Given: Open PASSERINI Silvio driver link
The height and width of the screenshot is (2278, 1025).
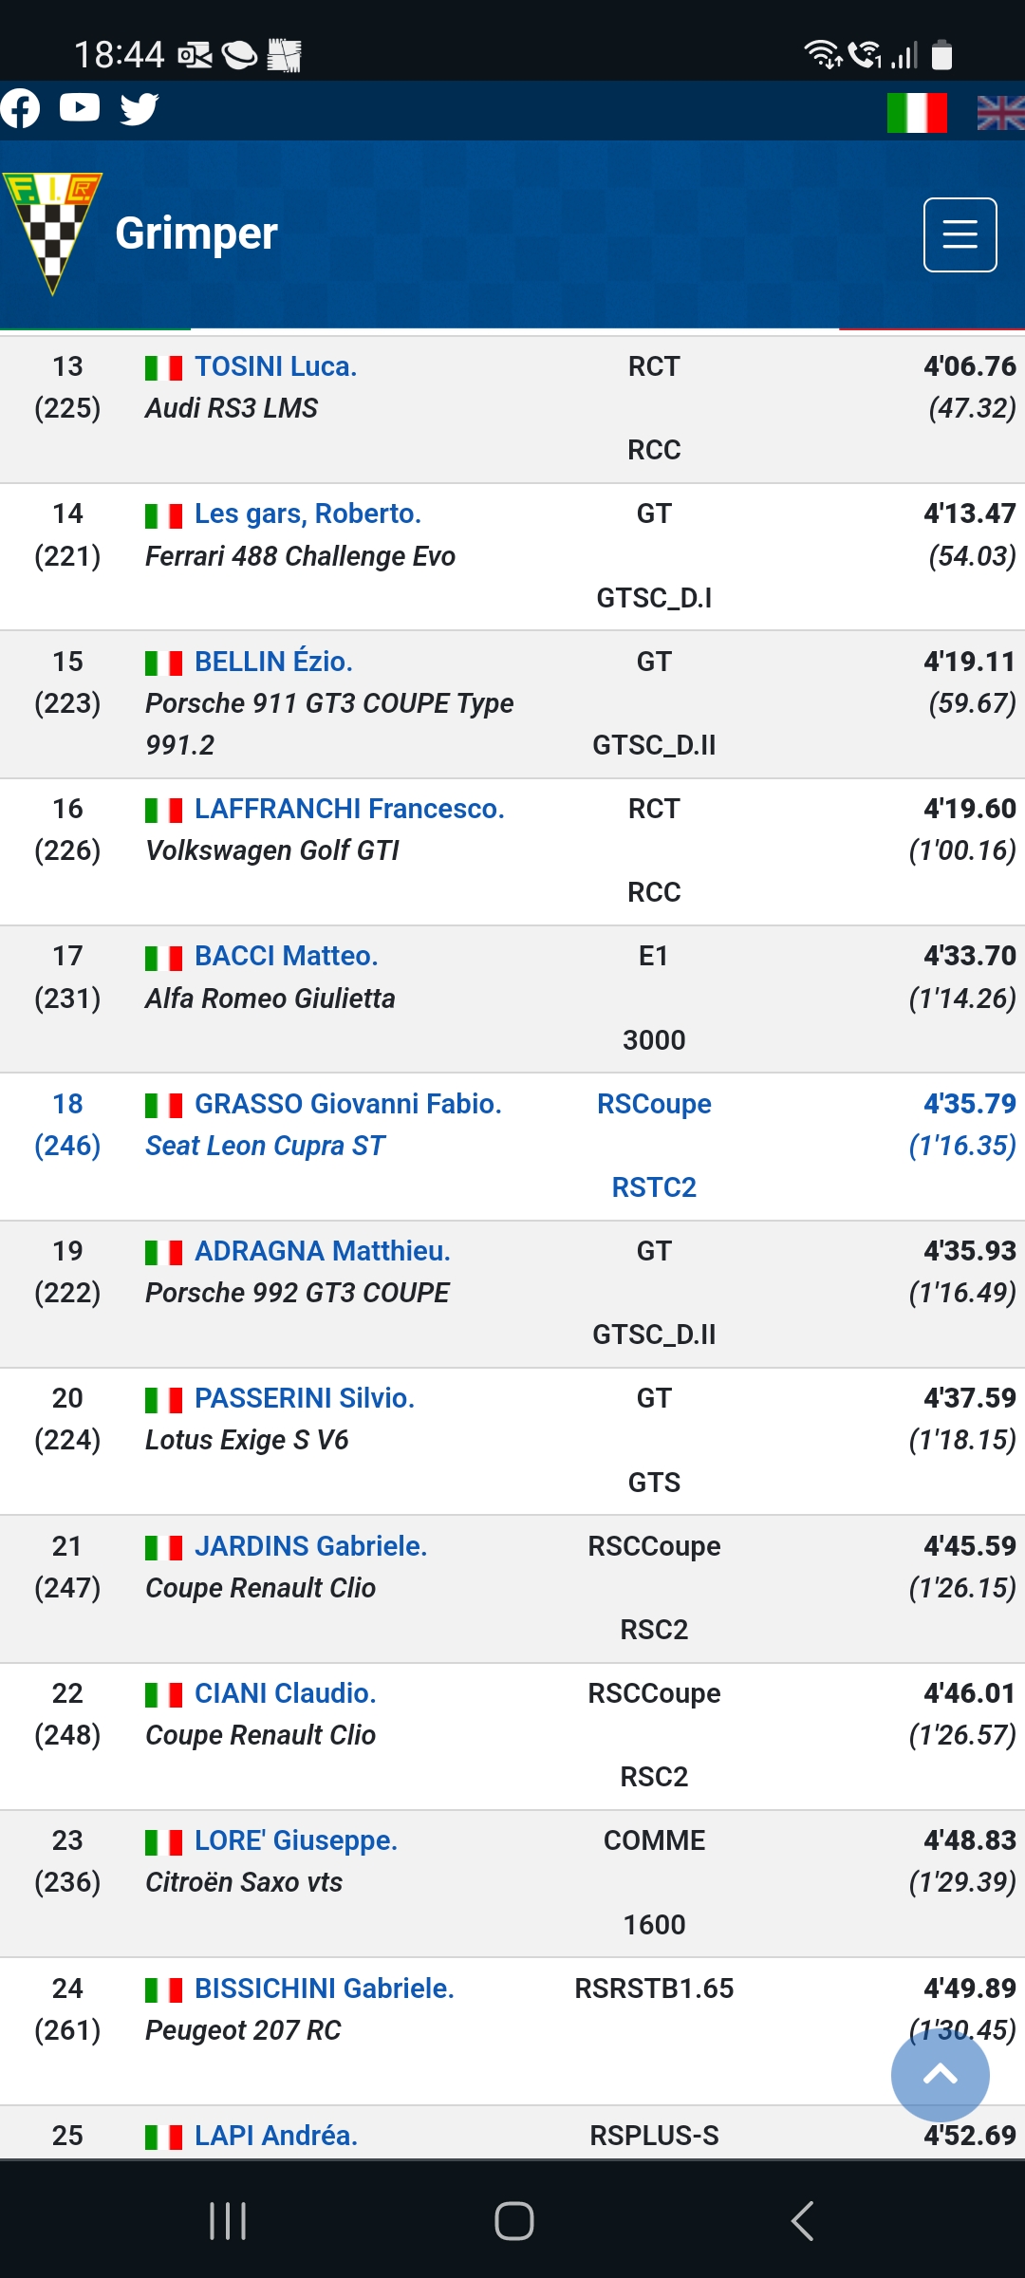Looking at the screenshot, I should point(305,1398).
